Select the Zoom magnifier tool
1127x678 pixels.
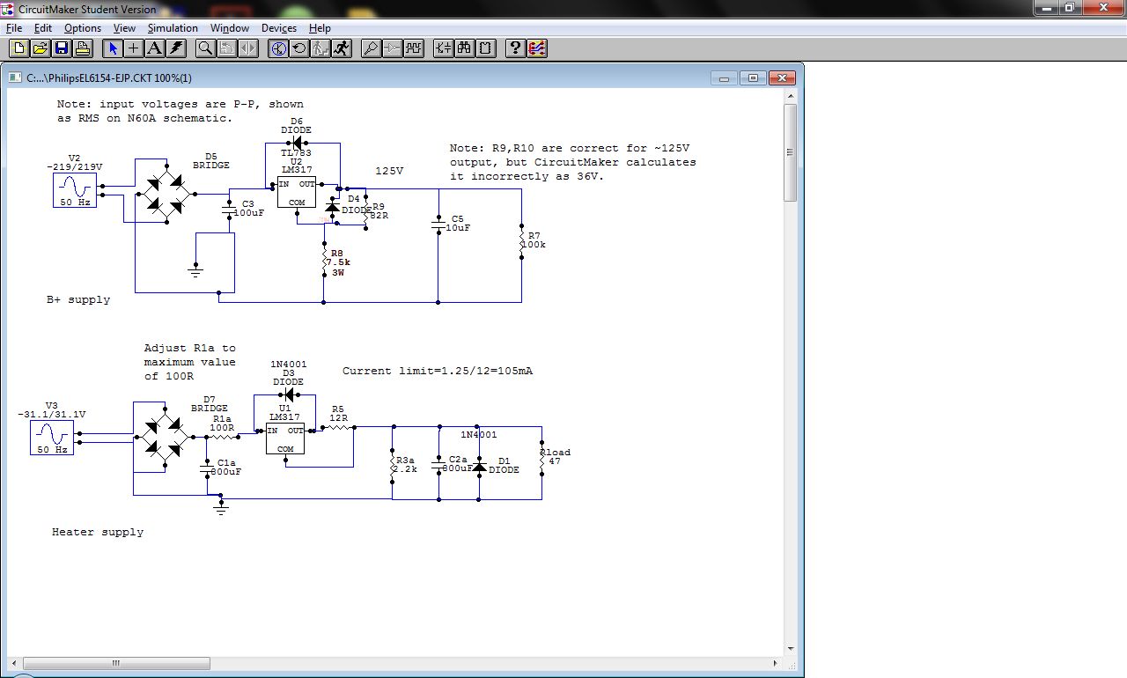click(205, 48)
